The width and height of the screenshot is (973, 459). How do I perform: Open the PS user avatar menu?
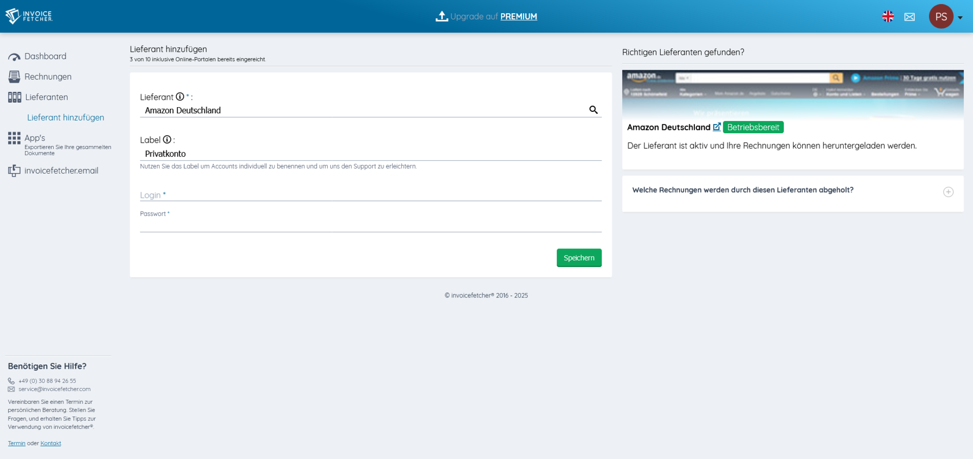click(x=941, y=17)
